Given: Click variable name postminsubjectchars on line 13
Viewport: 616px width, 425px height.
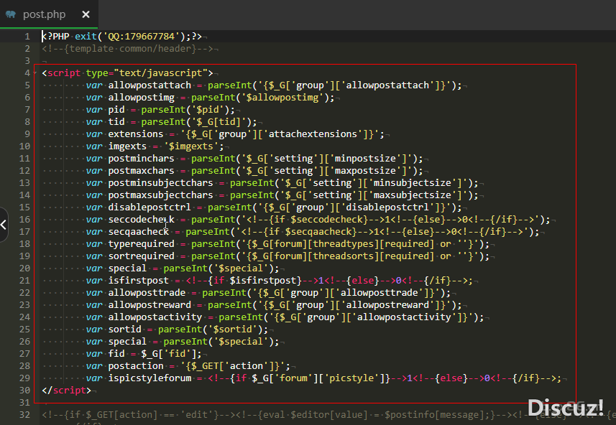Looking at the screenshot, I should click(161, 183).
